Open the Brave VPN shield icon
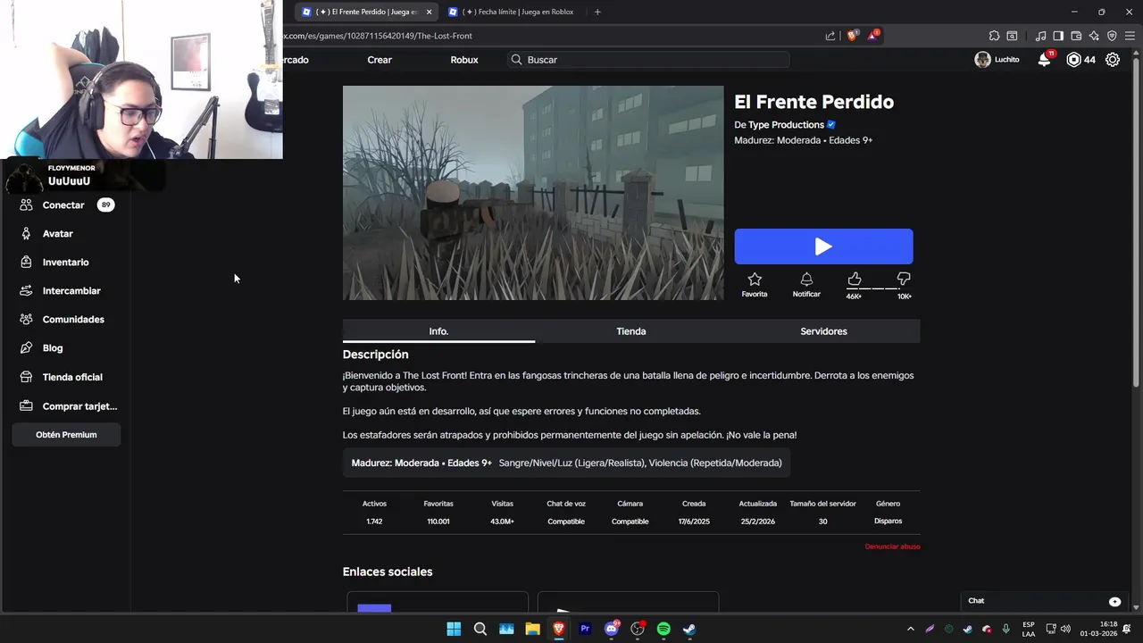 1112,36
